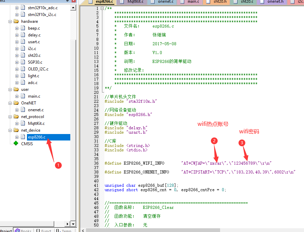Switch to the onenet.c editor tab
This screenshot has height=232, width=304.
163,2
